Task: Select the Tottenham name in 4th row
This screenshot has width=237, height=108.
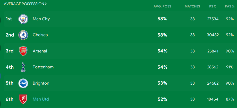Action: [43, 67]
